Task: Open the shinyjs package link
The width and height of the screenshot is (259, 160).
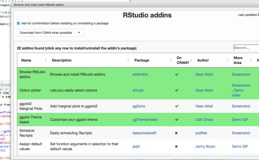Action: (139, 90)
